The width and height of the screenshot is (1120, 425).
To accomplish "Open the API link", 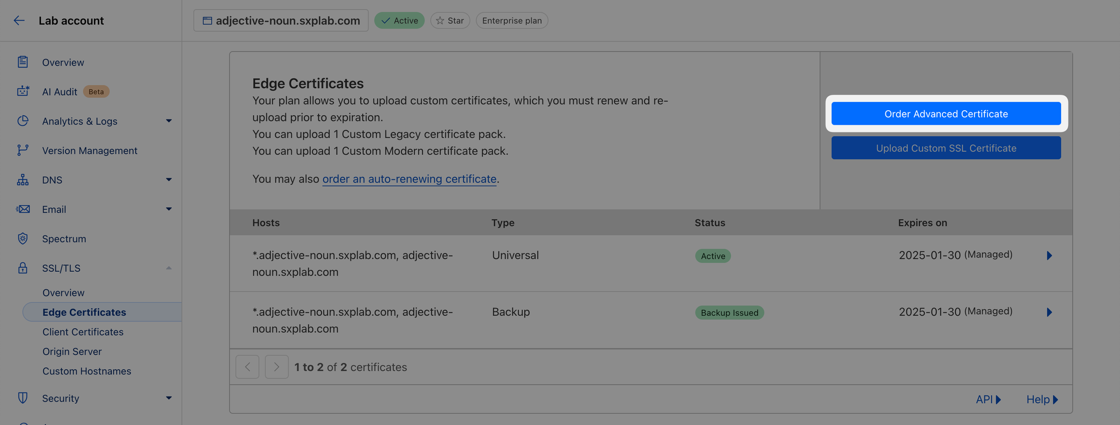I will (x=988, y=399).
